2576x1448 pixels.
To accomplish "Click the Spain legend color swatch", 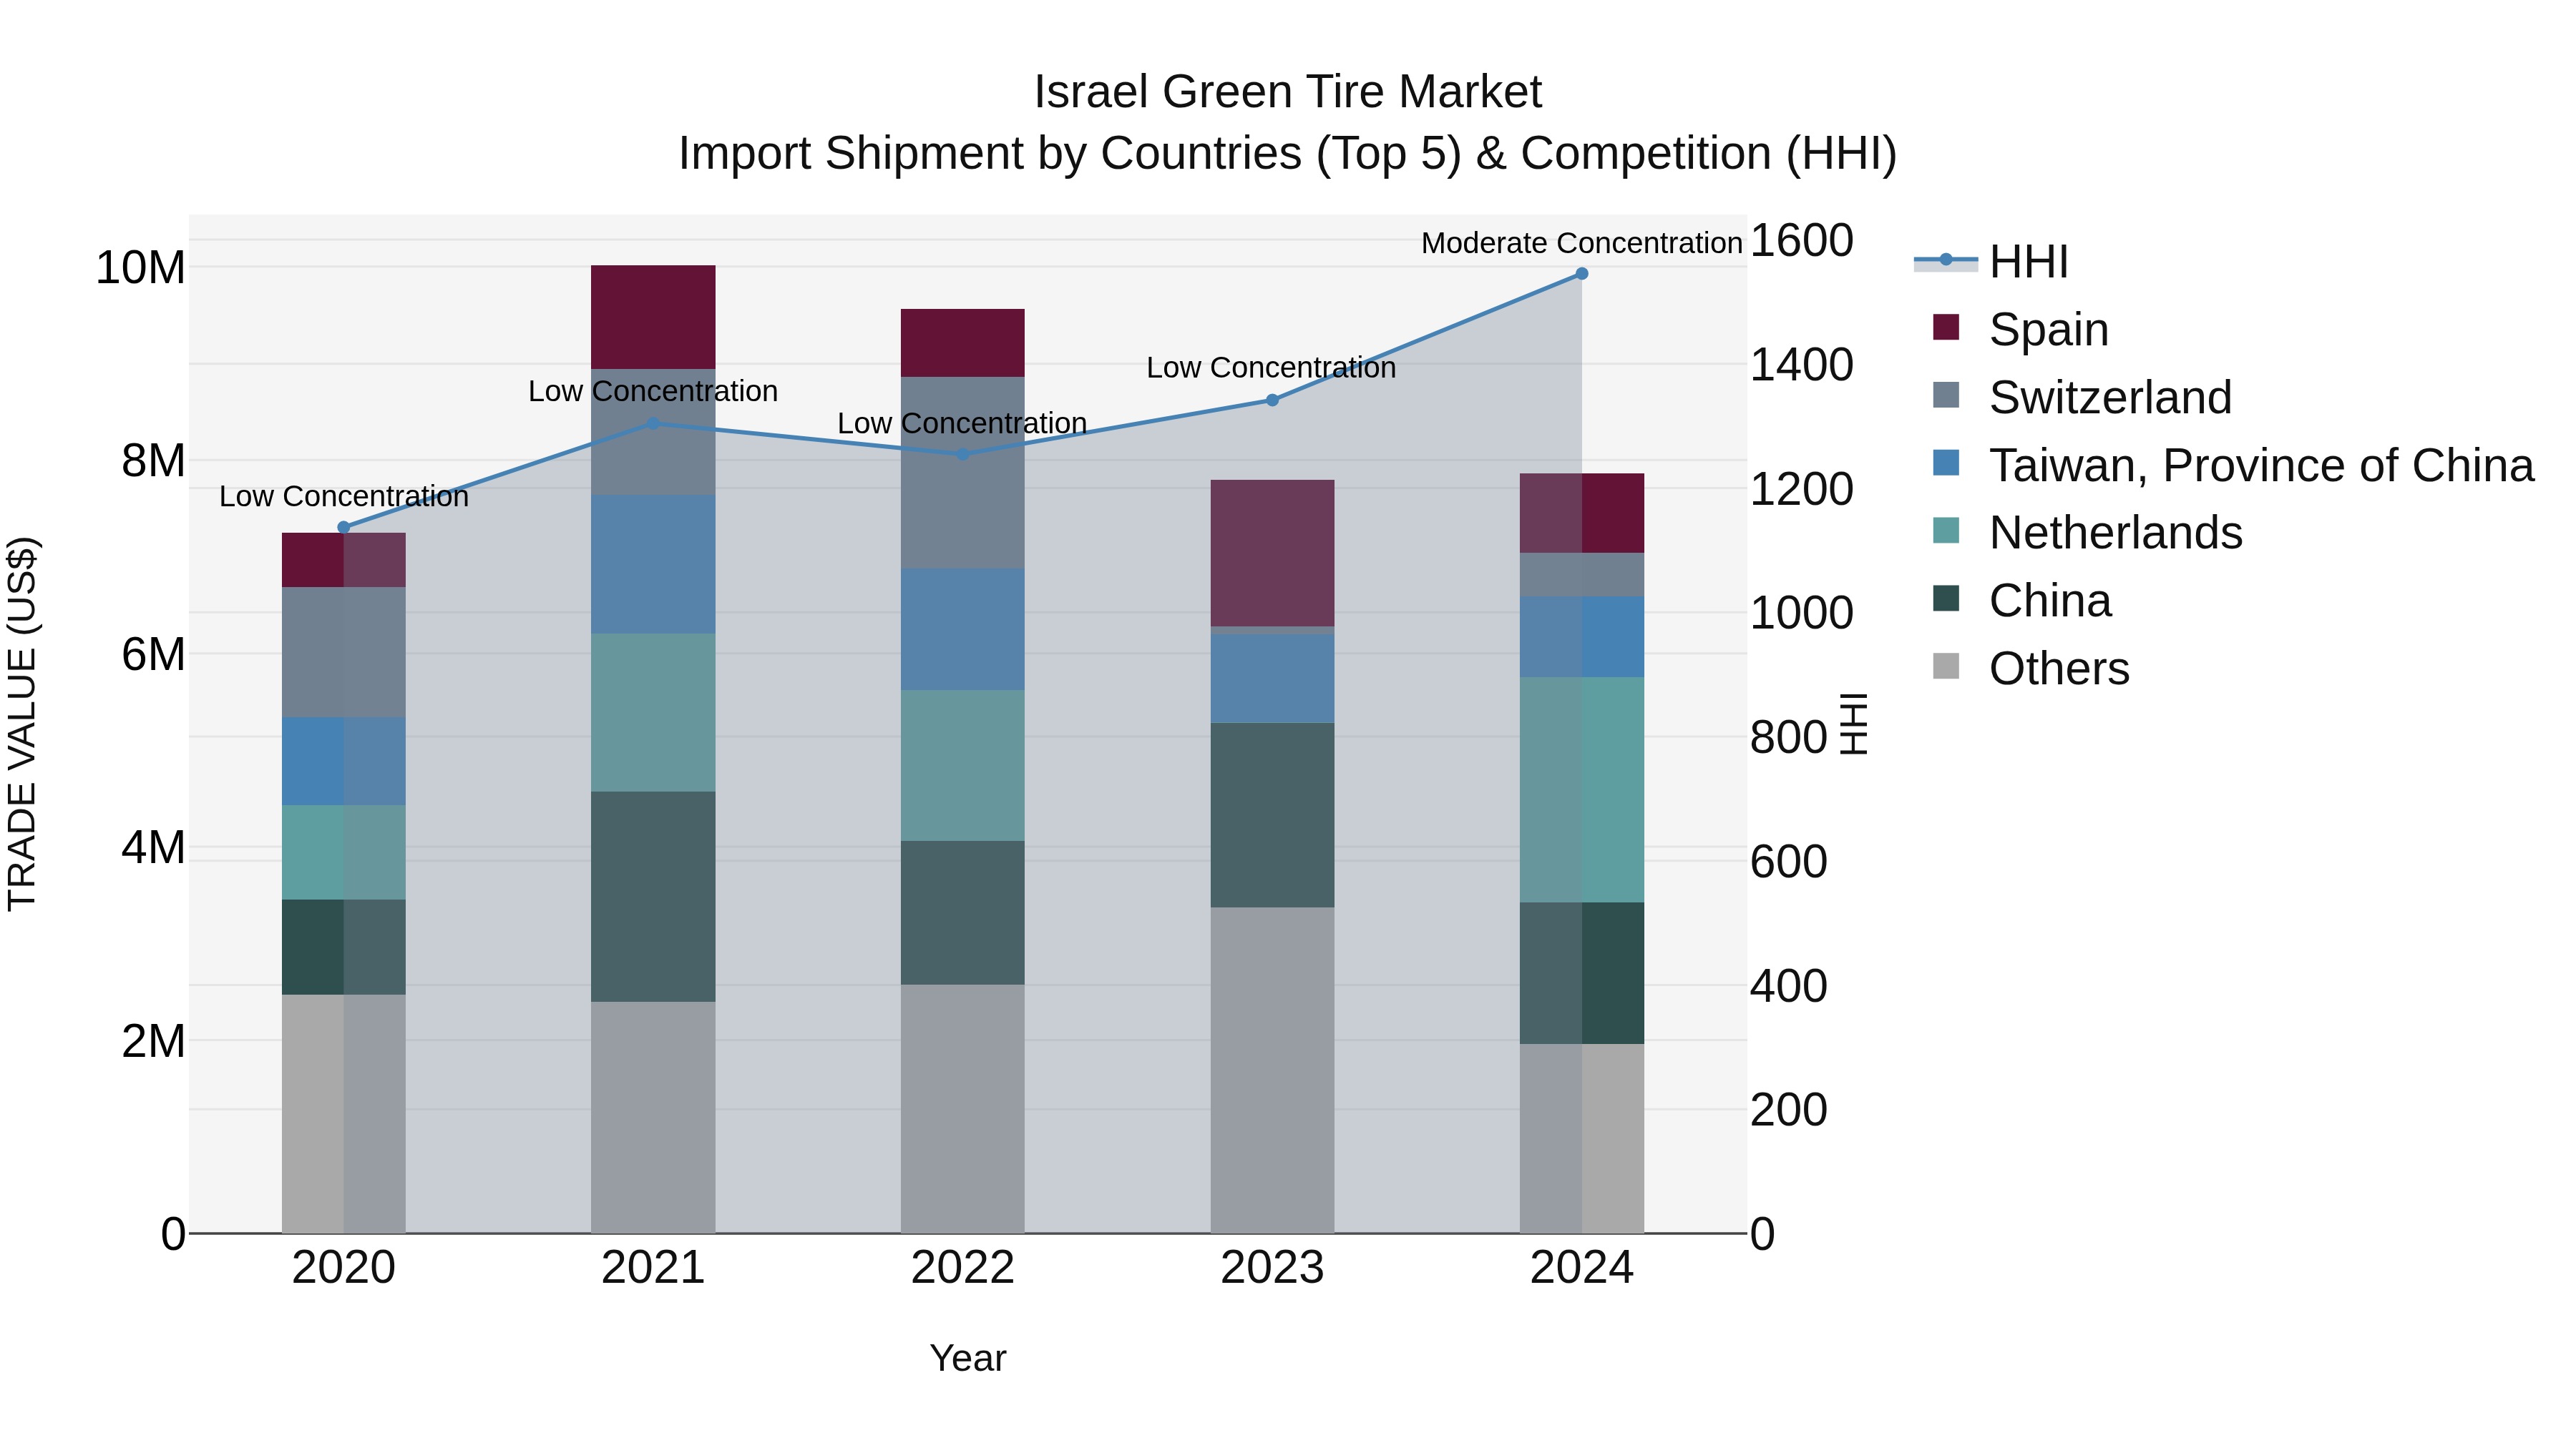I will point(1946,327).
